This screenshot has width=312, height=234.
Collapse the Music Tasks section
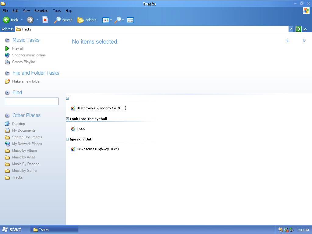(7, 40)
